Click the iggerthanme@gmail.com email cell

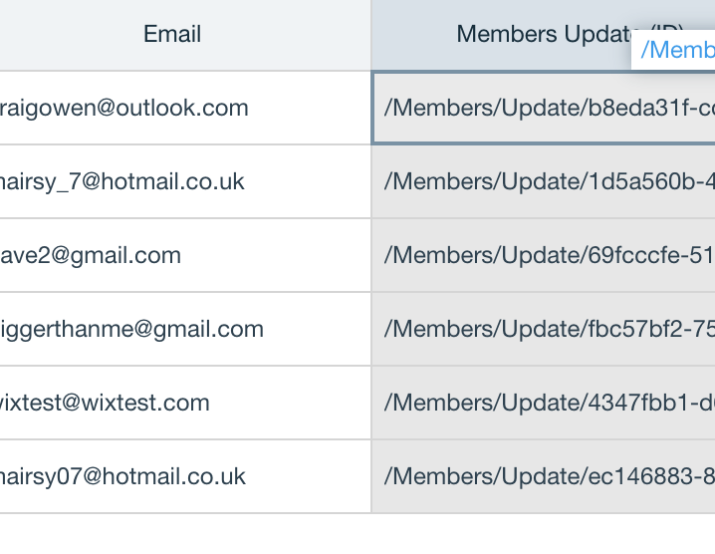tap(185, 329)
